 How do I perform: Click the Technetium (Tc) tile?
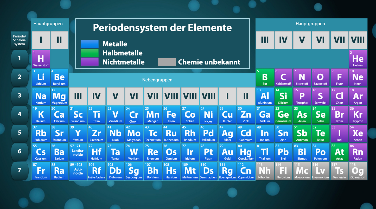coord(153,134)
